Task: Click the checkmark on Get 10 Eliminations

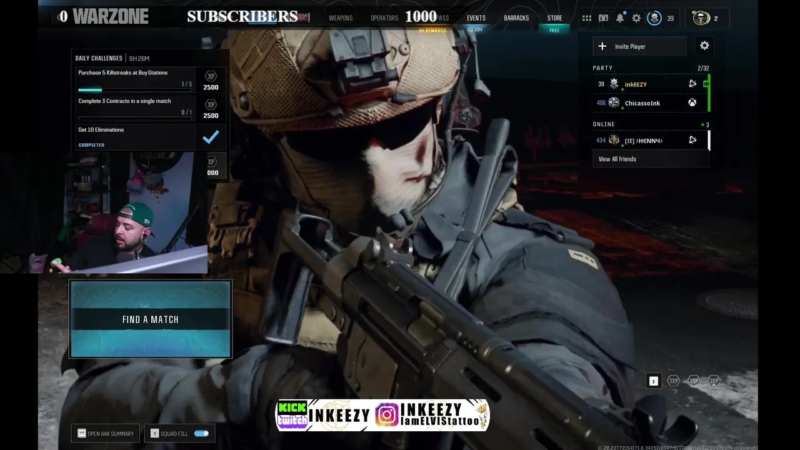Action: 211,136
